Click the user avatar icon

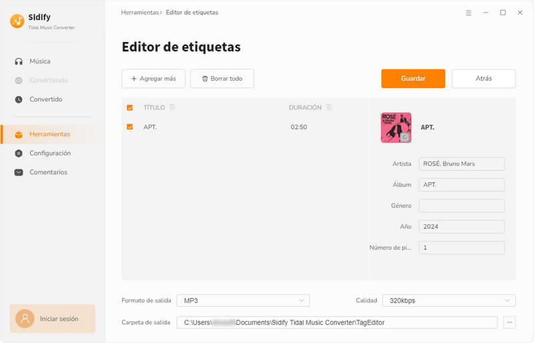pos(25,319)
